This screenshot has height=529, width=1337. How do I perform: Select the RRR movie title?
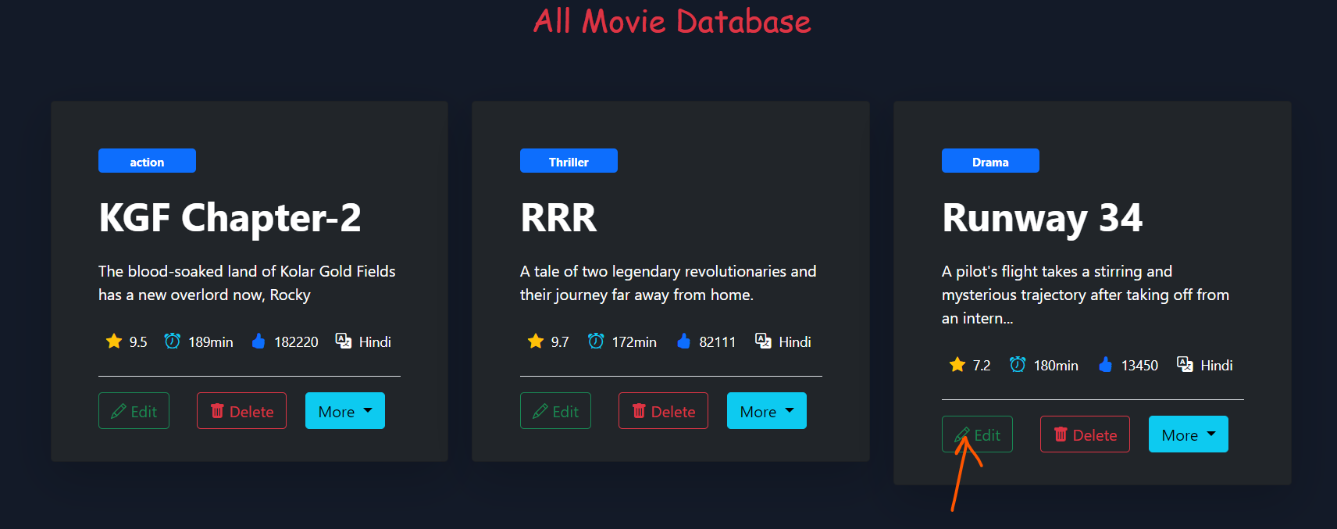(x=558, y=218)
